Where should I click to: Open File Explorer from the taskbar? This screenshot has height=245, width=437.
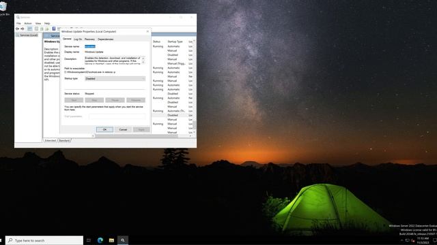click(x=111, y=240)
